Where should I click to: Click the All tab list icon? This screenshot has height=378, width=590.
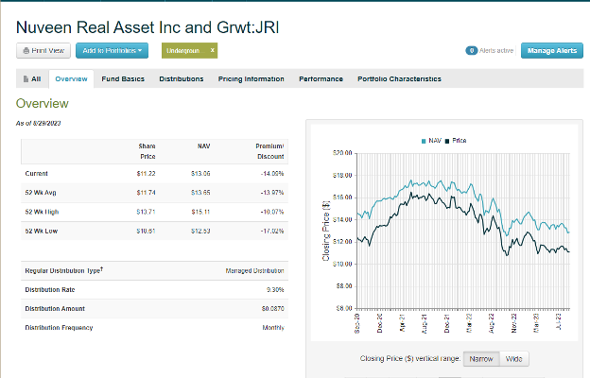[25, 79]
